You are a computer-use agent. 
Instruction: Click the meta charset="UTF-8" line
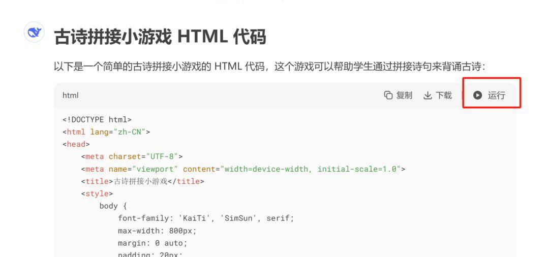tap(132, 156)
